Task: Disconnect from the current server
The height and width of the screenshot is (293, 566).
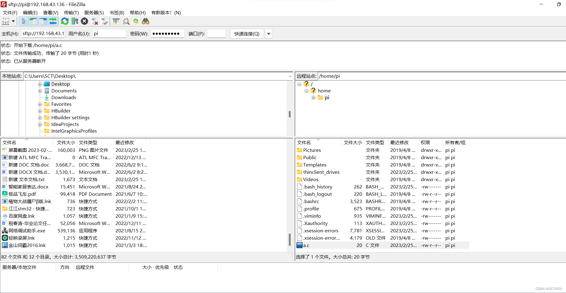Action: pos(95,21)
